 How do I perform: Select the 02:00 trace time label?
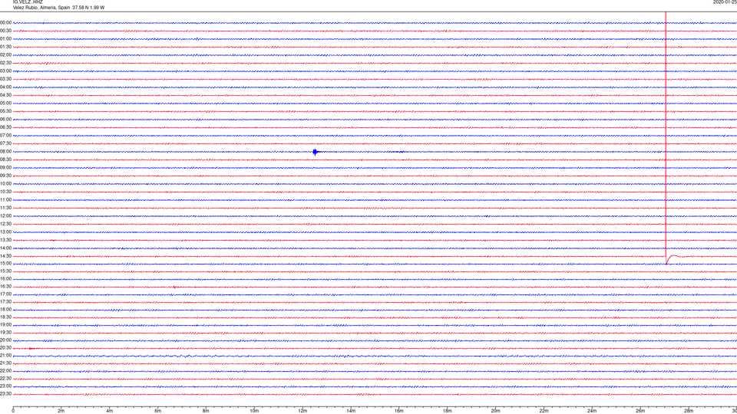click(x=5, y=54)
